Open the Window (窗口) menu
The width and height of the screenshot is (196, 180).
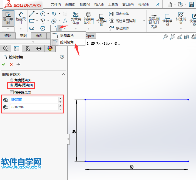[128, 4]
